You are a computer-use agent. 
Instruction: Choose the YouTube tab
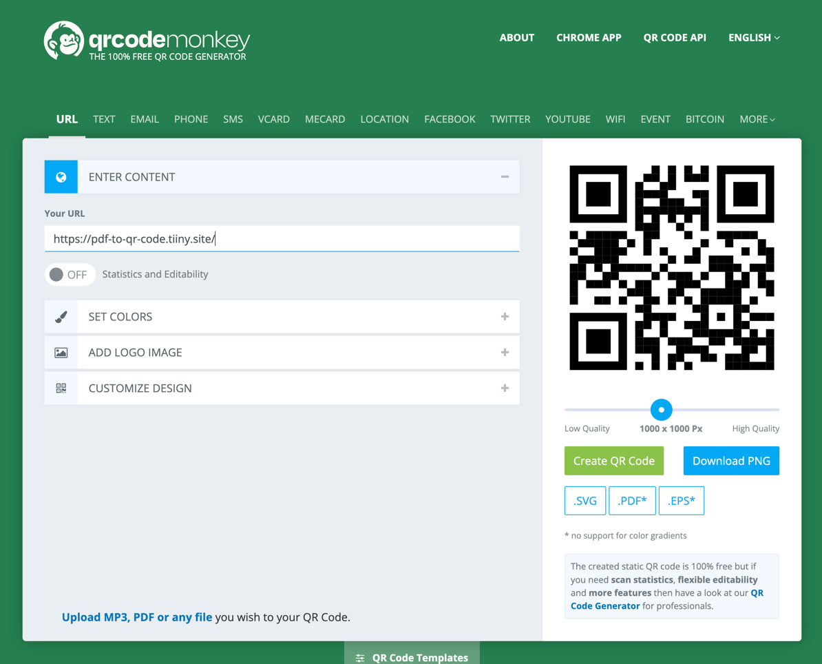(568, 119)
